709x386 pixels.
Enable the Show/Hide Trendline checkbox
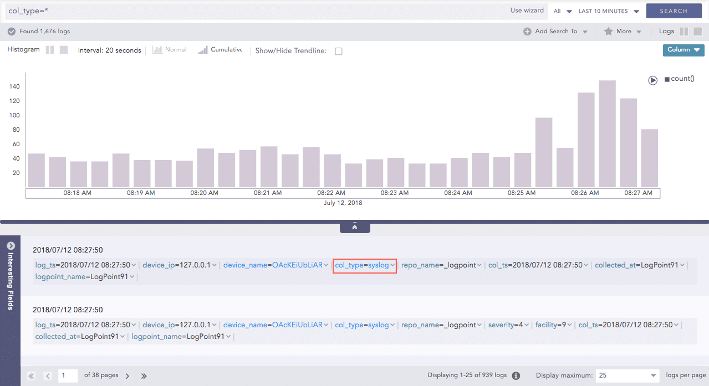(339, 51)
